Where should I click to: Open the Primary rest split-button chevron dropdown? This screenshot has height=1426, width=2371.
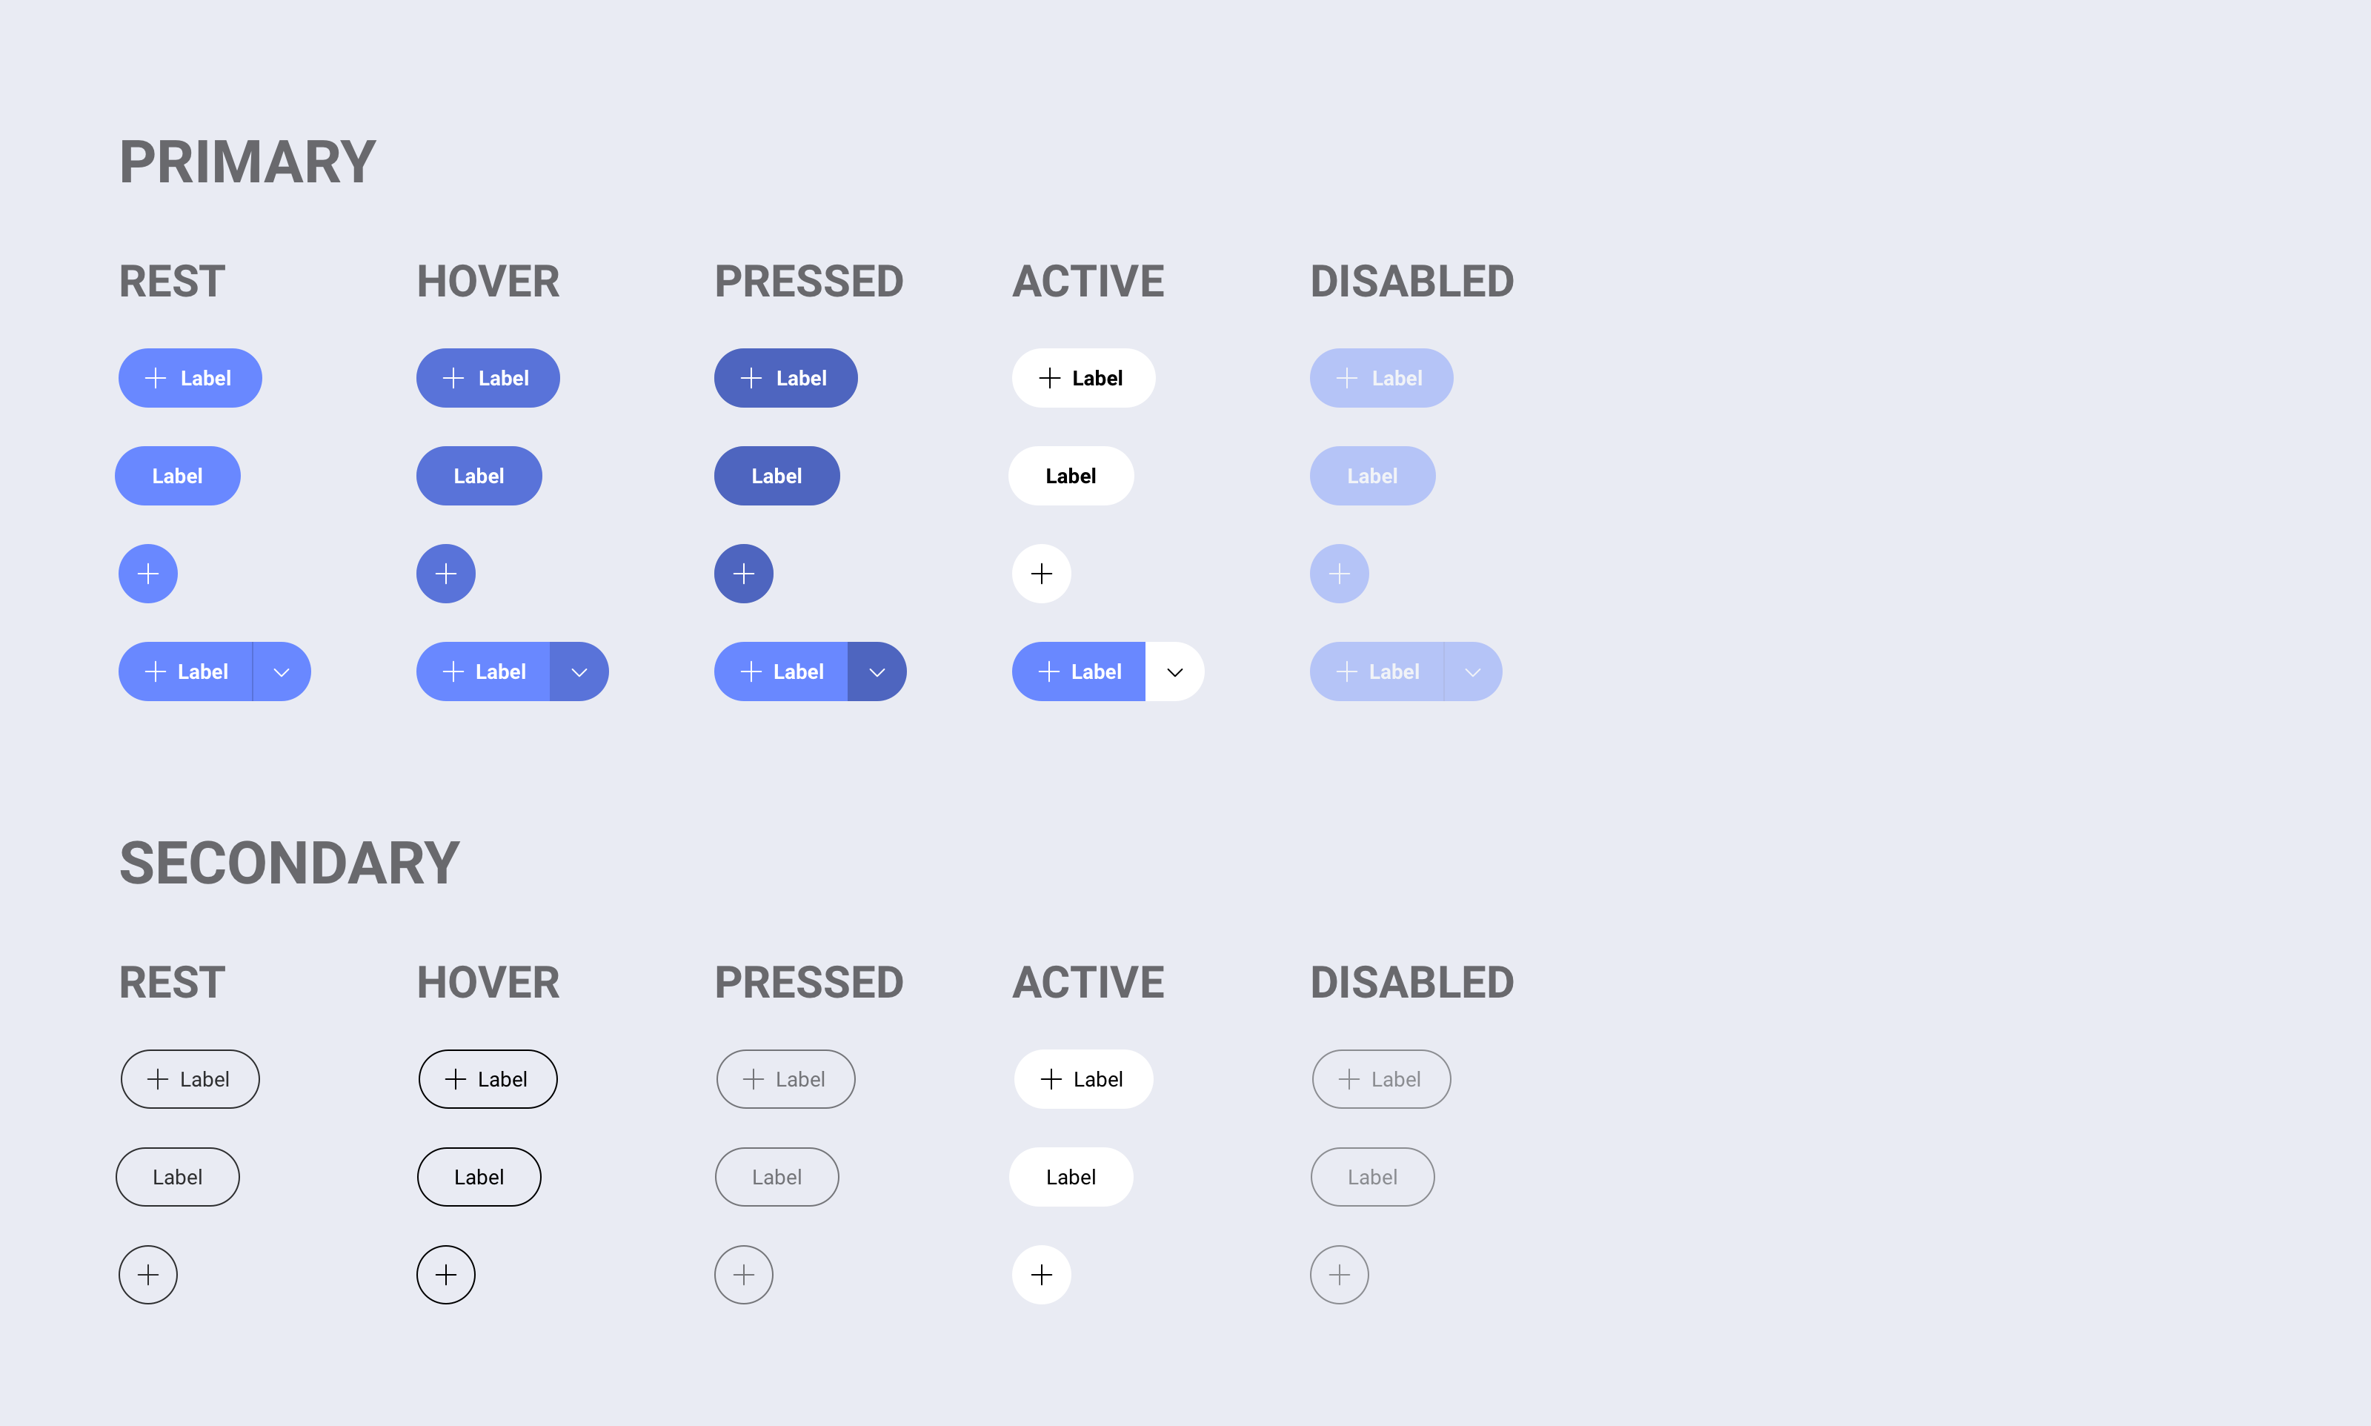(x=282, y=671)
